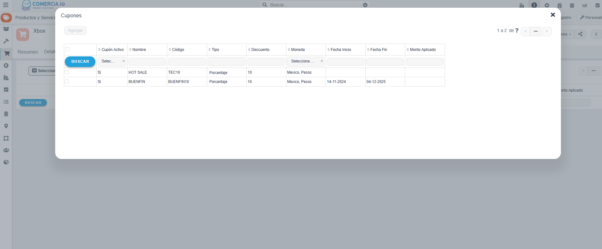Click the Fecha Fin filter input field
The height and width of the screenshot is (249, 602).
coord(385,62)
